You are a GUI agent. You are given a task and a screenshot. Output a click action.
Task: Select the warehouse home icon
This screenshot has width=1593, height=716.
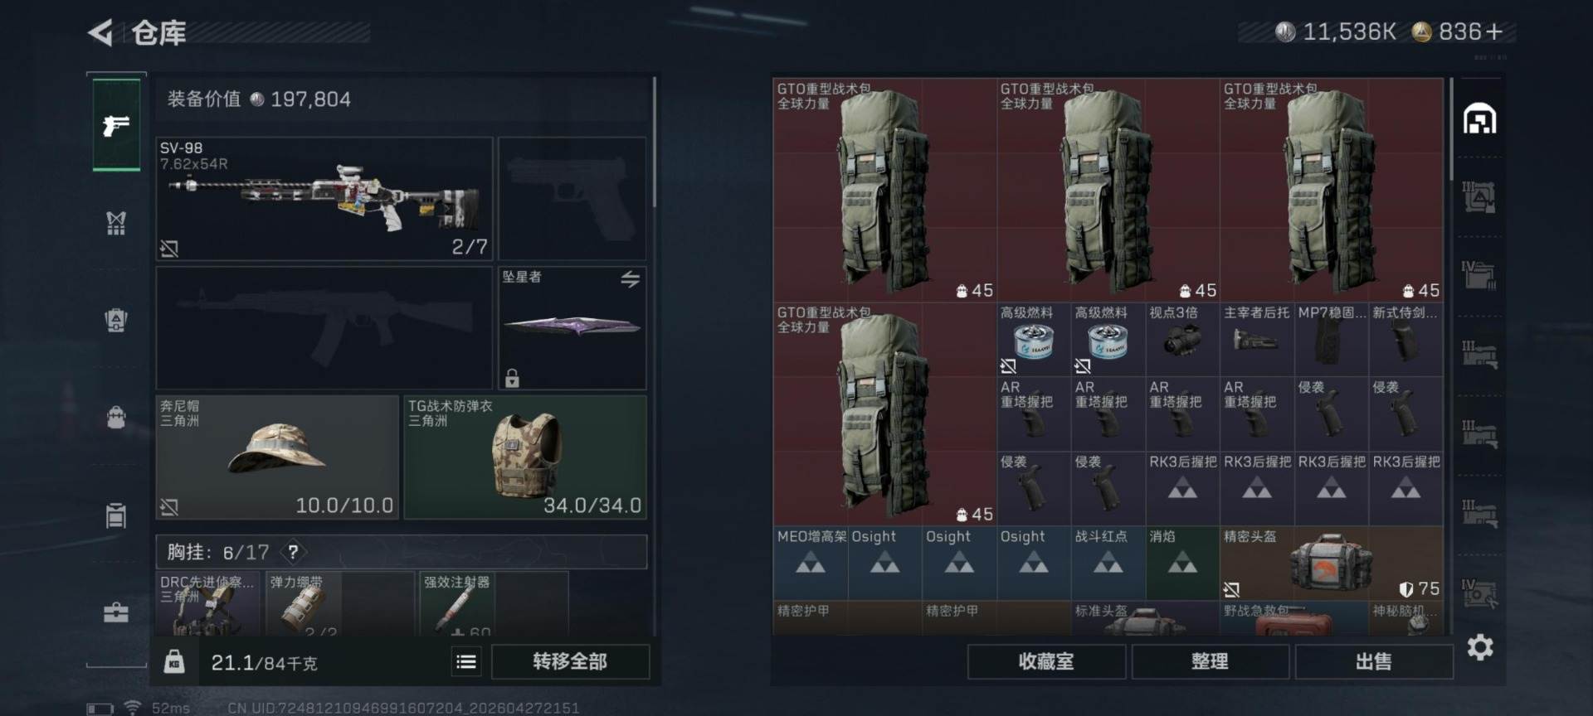pyautogui.click(x=1479, y=119)
